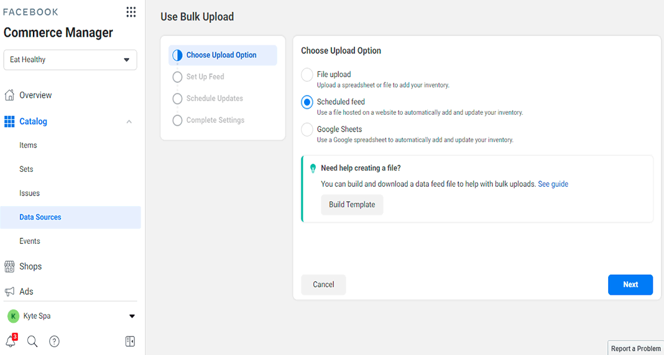The width and height of the screenshot is (664, 355).
Task: Click the help question mark icon
Action: (54, 341)
